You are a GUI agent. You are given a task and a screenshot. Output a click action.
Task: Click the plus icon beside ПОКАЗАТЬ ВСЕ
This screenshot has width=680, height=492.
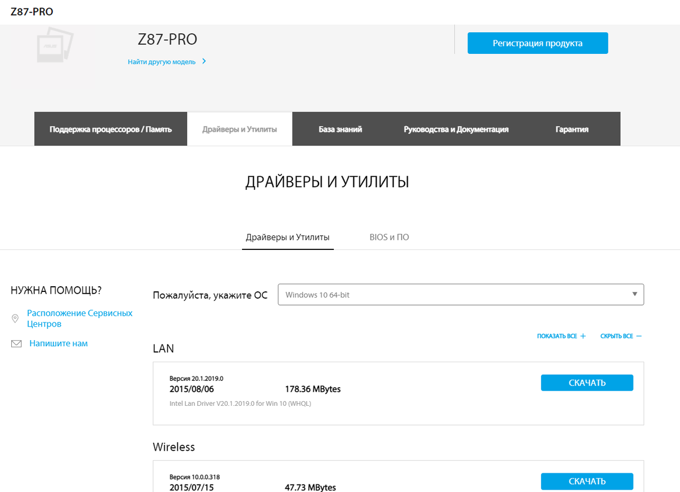pyautogui.click(x=583, y=336)
